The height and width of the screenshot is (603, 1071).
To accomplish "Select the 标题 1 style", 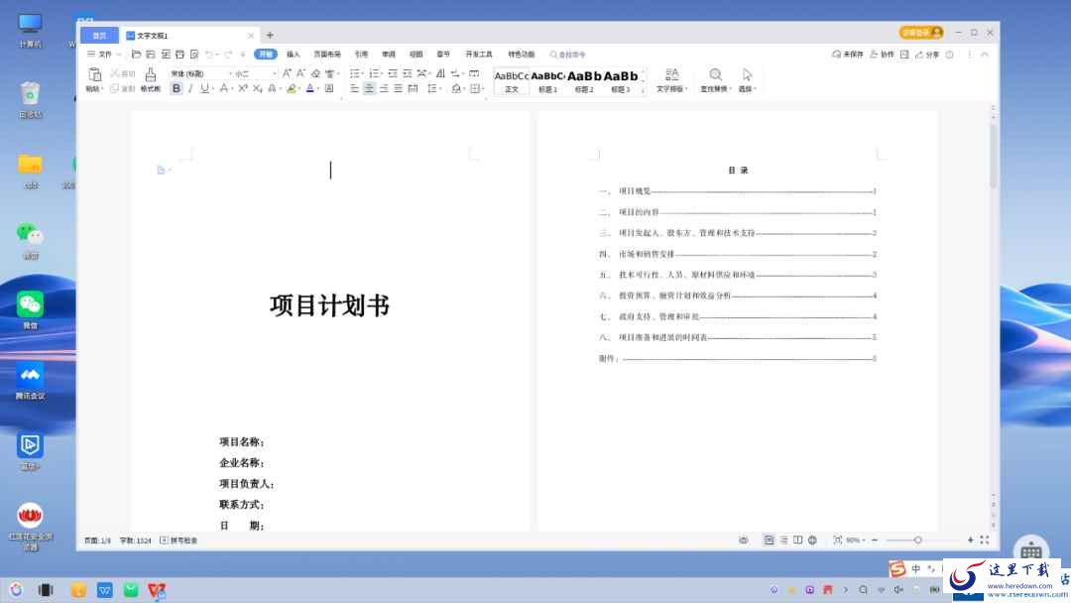I will coord(547,81).
